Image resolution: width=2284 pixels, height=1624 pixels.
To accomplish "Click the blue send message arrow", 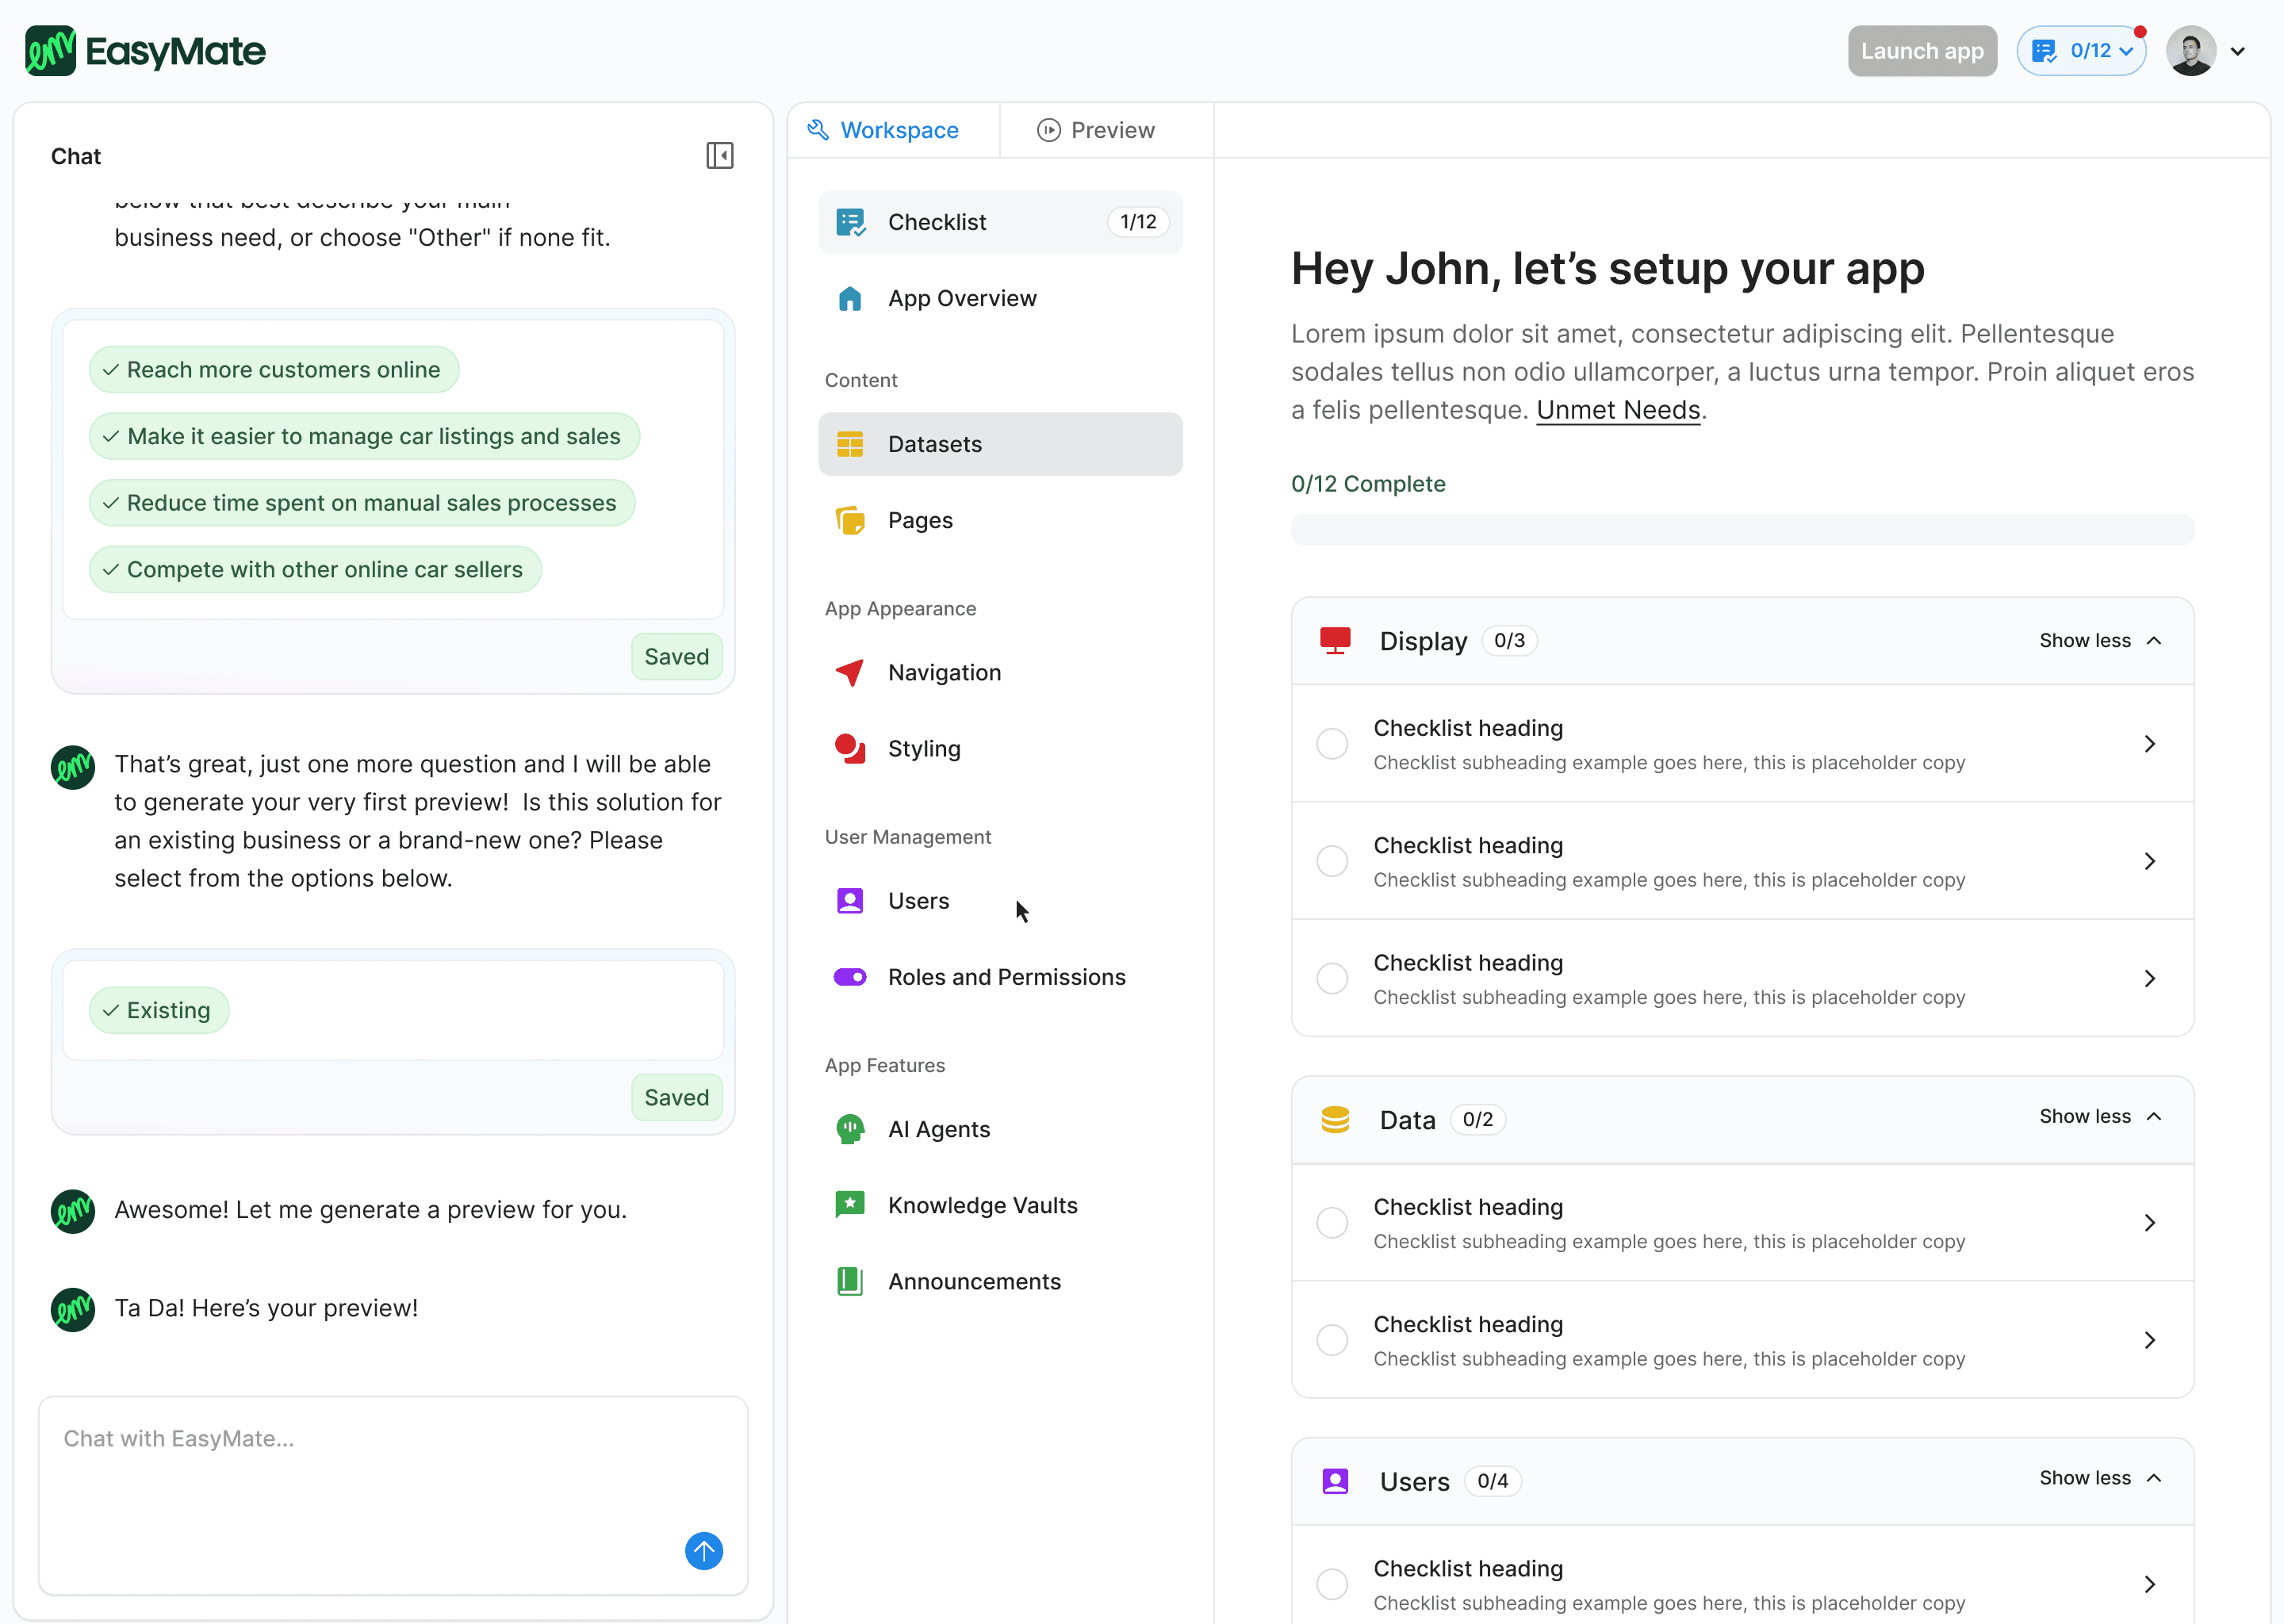I will coord(703,1550).
